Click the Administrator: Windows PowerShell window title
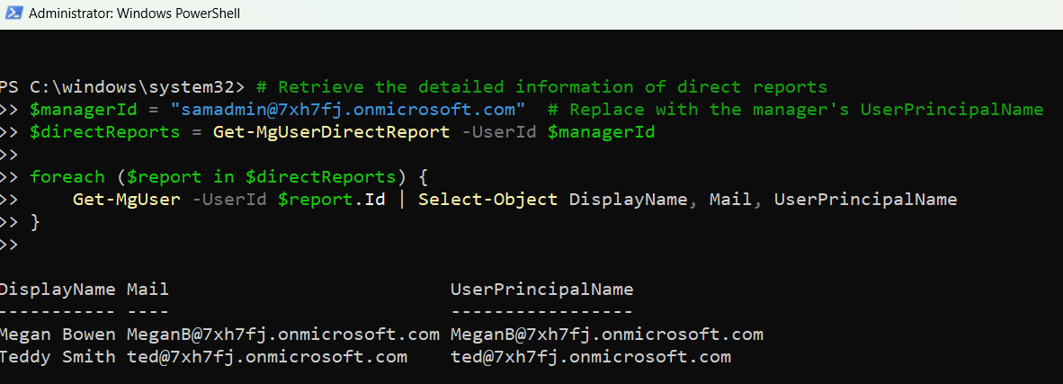The image size is (1063, 384). pyautogui.click(x=134, y=14)
